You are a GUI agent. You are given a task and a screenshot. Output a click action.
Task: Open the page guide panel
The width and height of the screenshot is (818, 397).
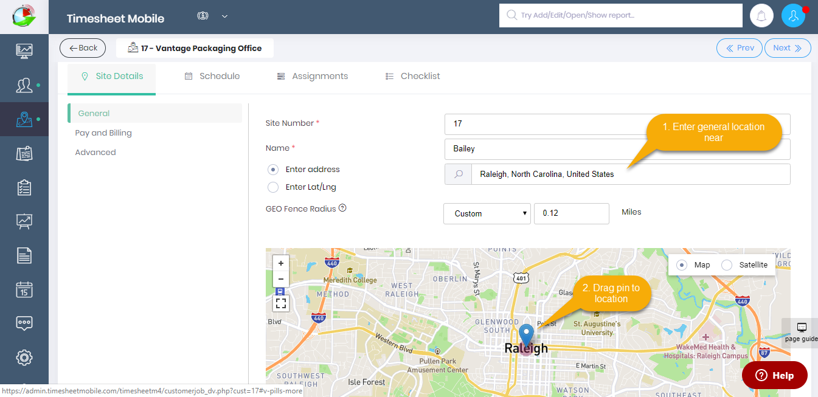800,333
